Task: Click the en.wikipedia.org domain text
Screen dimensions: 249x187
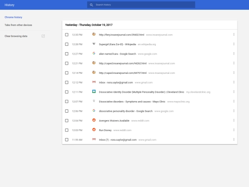Action: coord(147,44)
